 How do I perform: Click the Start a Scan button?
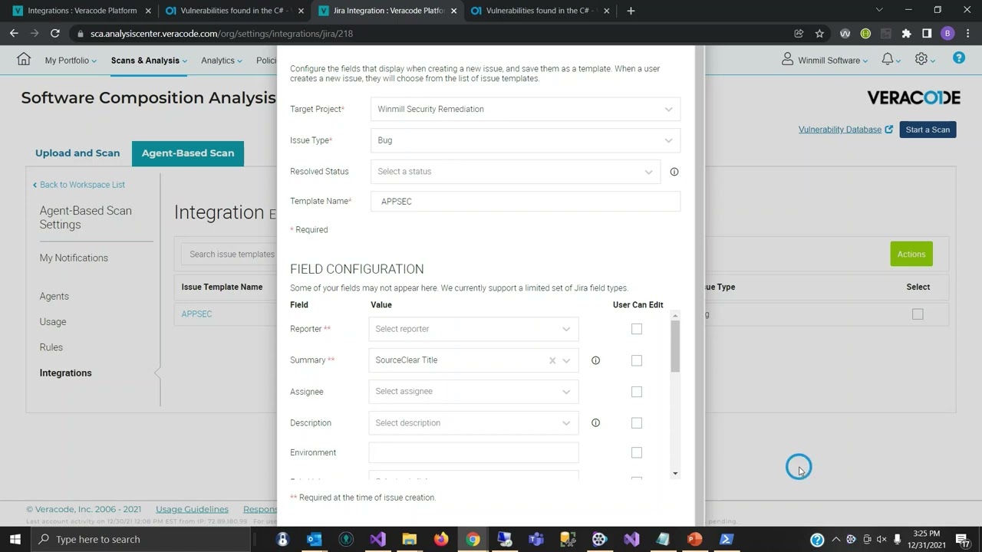click(x=928, y=130)
